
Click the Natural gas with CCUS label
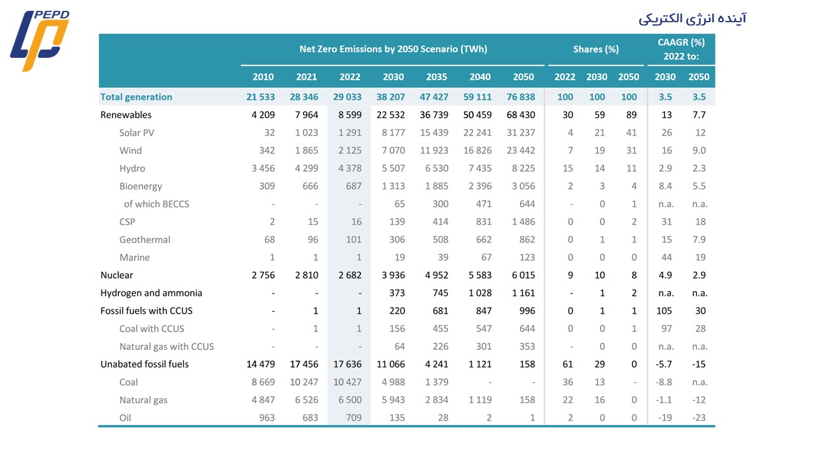(167, 346)
